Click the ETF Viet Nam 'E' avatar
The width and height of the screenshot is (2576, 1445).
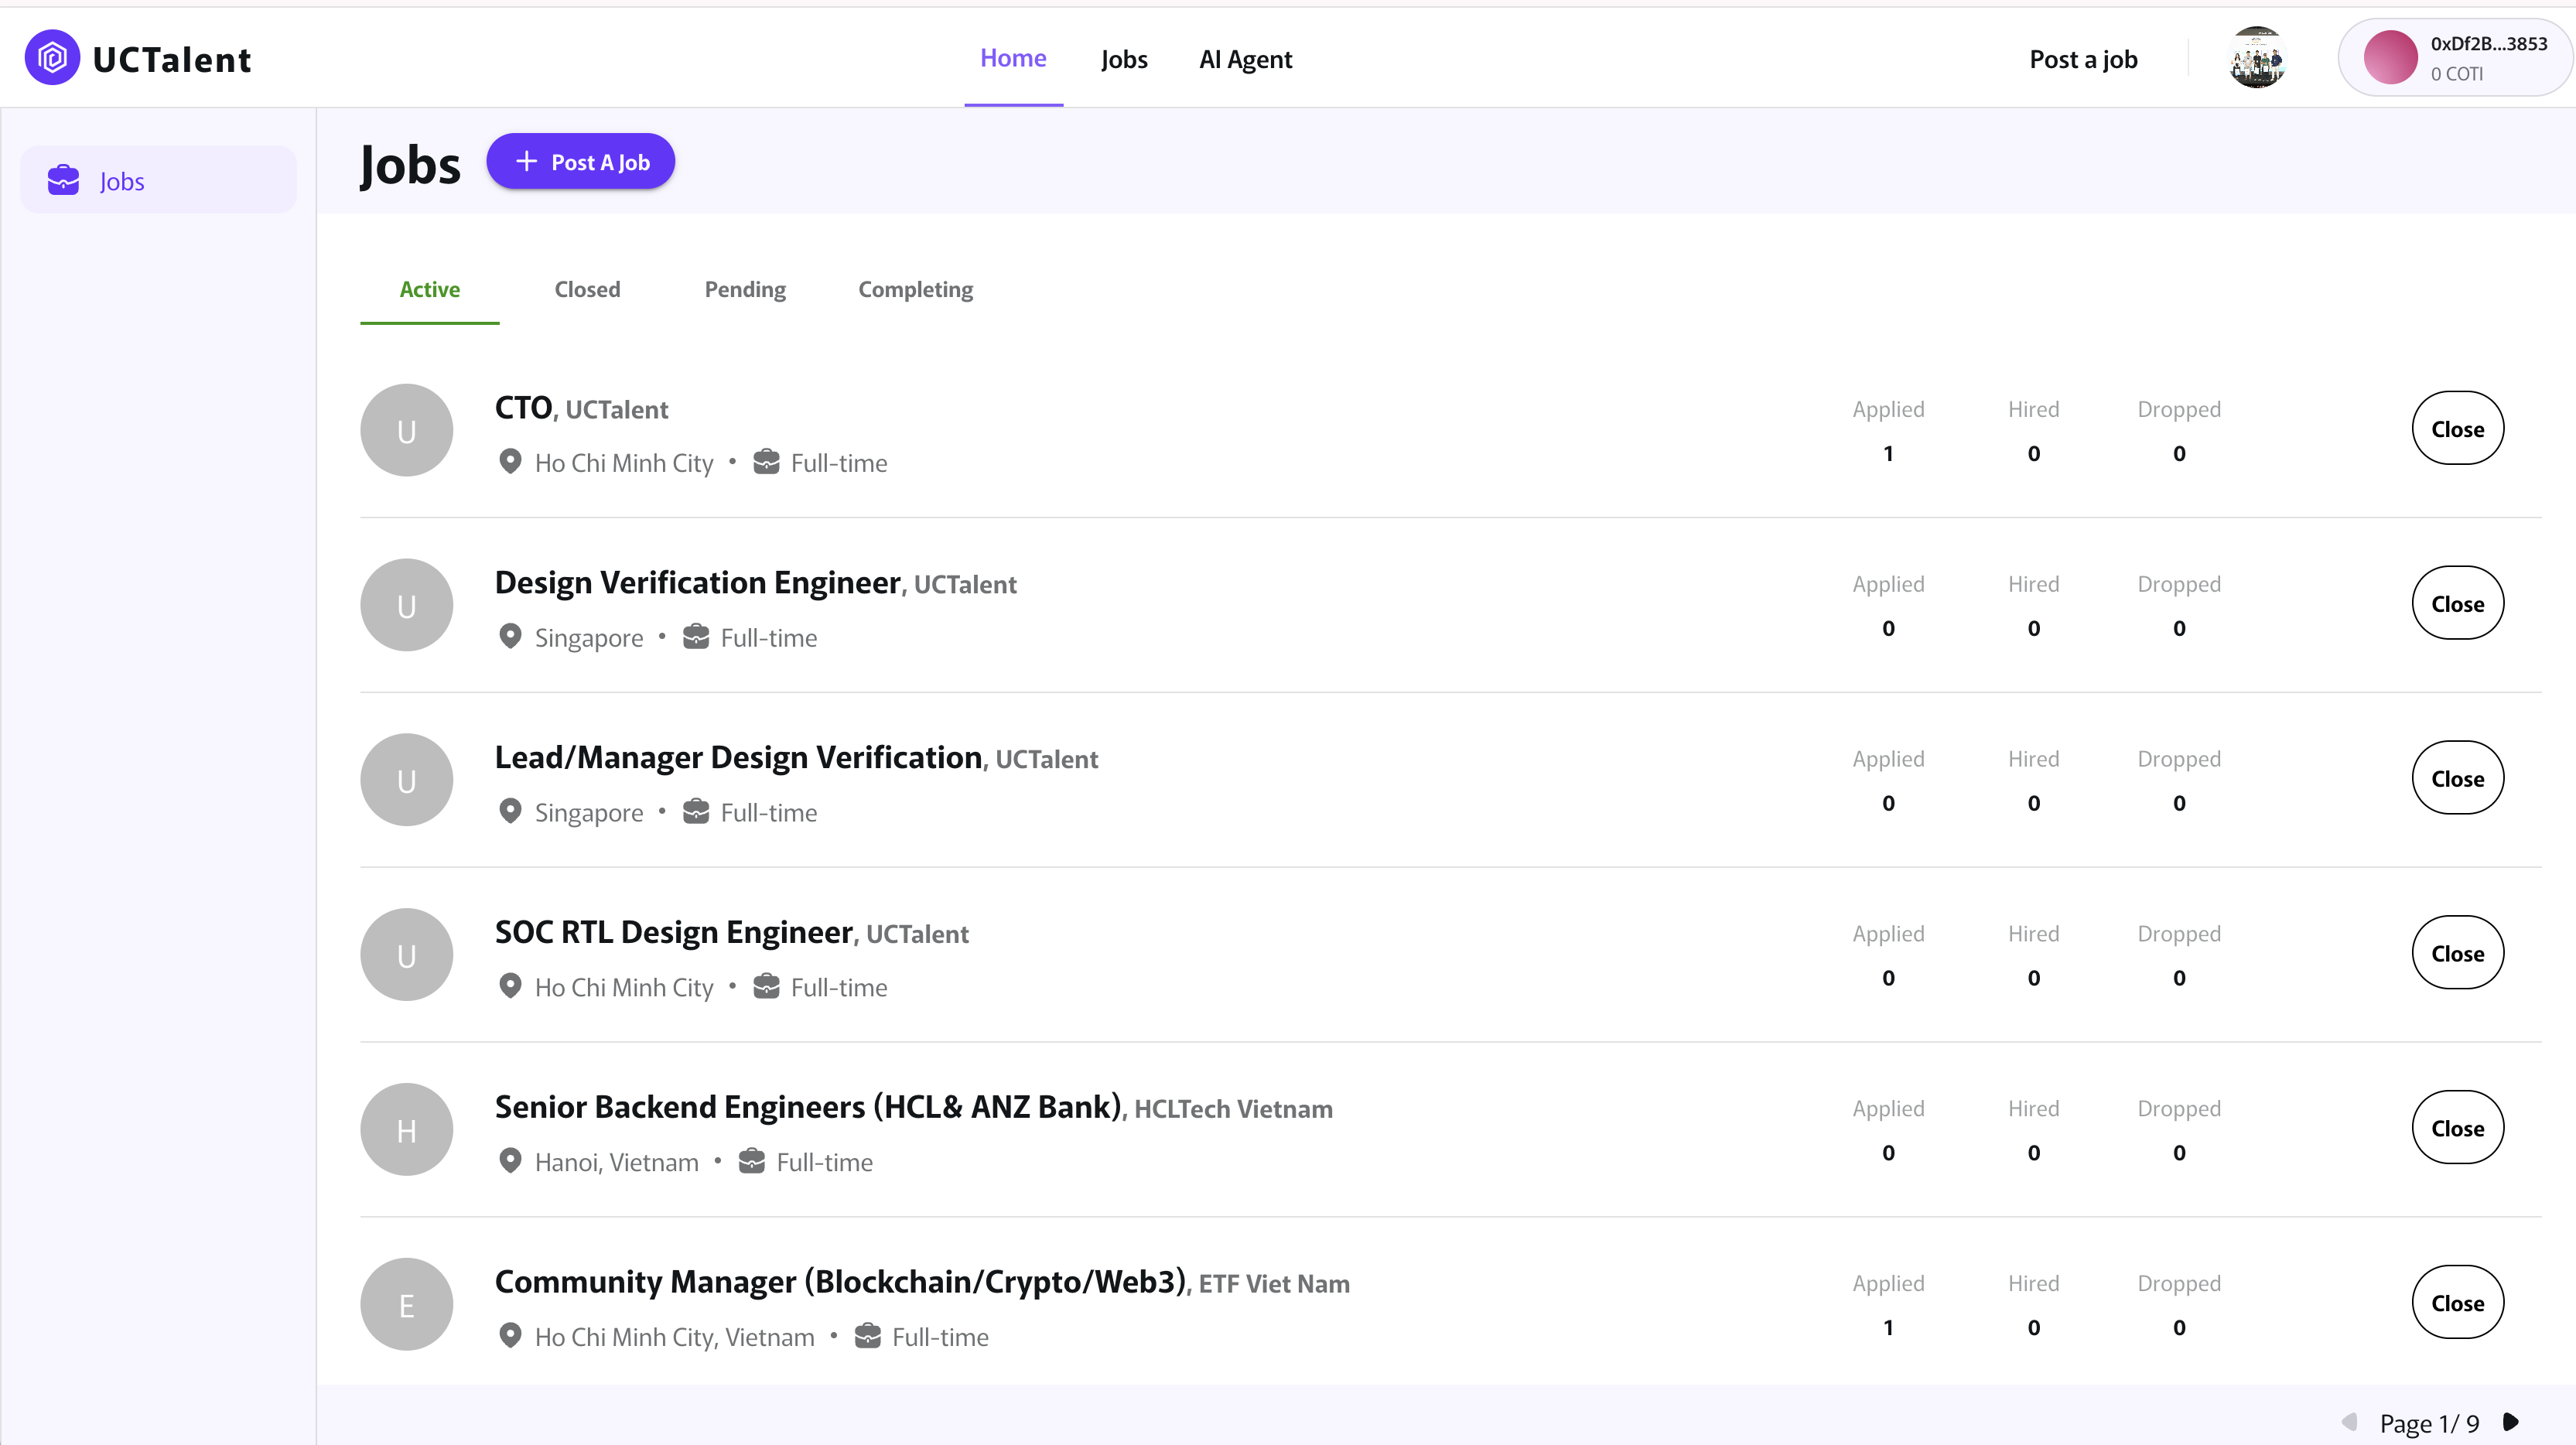click(x=406, y=1304)
